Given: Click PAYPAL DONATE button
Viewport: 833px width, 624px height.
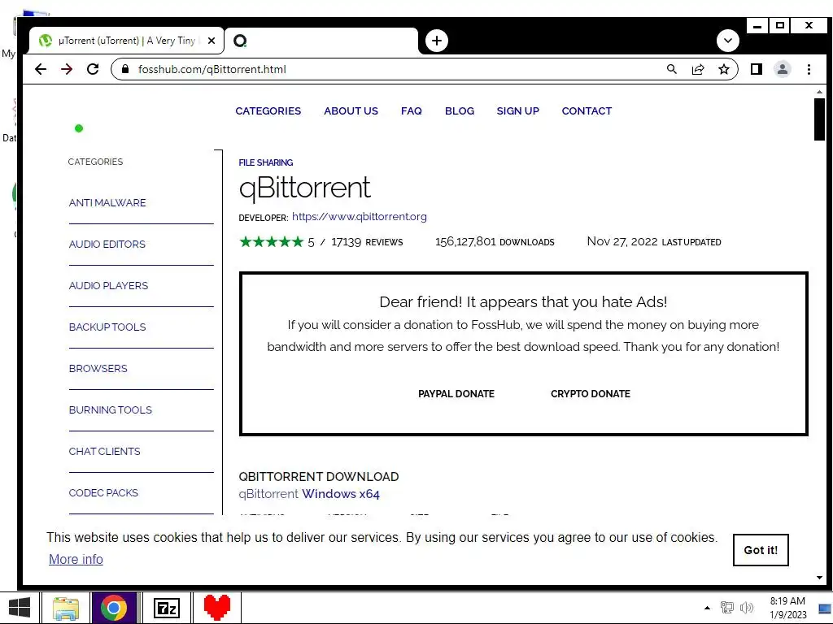Looking at the screenshot, I should [x=456, y=394].
